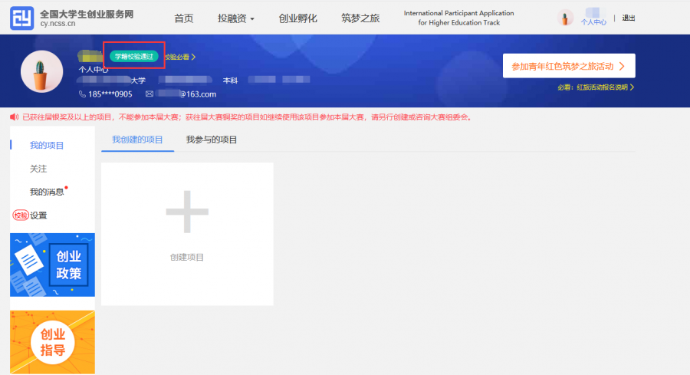Click 参加青年红色筑梦之旅活动 button
690x375 pixels.
click(x=568, y=66)
